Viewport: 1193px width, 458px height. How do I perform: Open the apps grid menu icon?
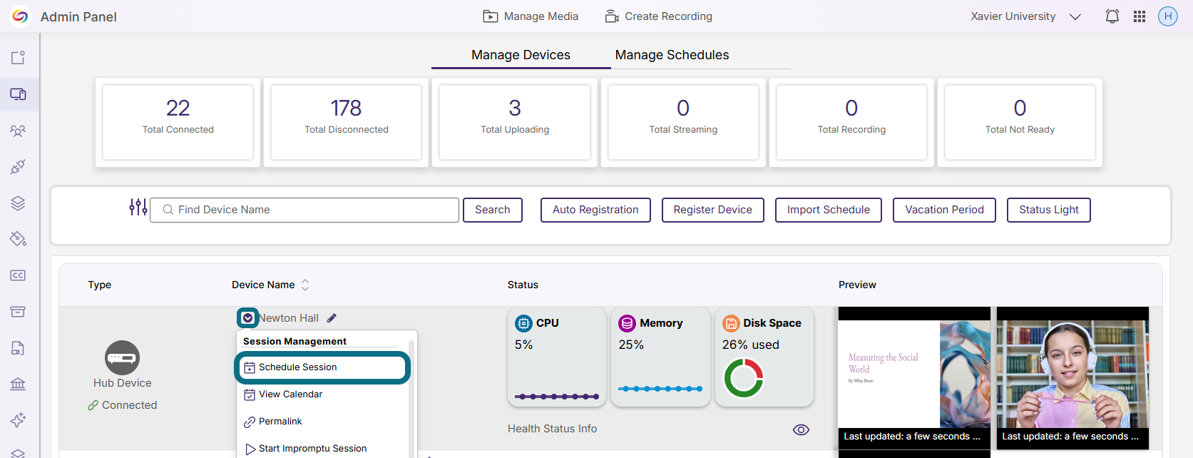click(x=1140, y=16)
